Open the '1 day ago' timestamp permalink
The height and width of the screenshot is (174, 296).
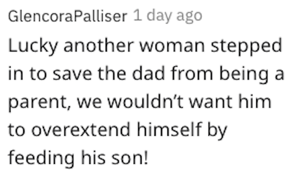click(x=167, y=17)
